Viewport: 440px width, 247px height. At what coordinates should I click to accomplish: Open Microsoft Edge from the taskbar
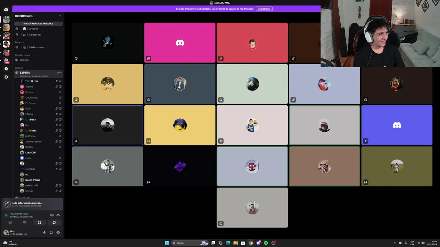click(228, 243)
